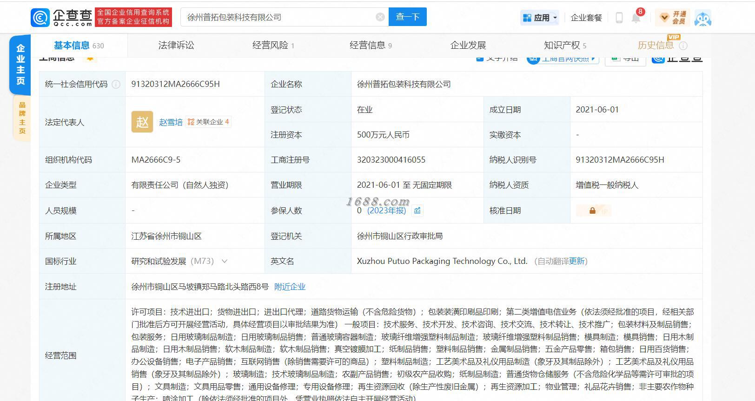The height and width of the screenshot is (401, 755).
Task: Expand the 研究和试验发展 (M73) industry chevron
Action: pyautogui.click(x=225, y=261)
